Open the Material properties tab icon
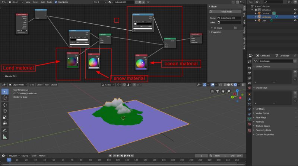Viewport: 298px width, 166px height. [x=250, y=124]
